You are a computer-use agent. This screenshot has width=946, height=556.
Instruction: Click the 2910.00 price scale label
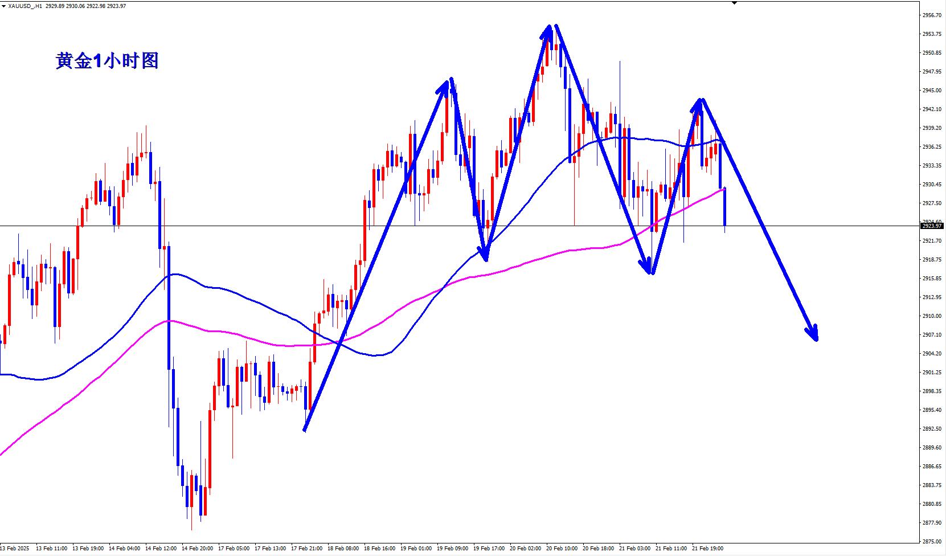point(931,316)
